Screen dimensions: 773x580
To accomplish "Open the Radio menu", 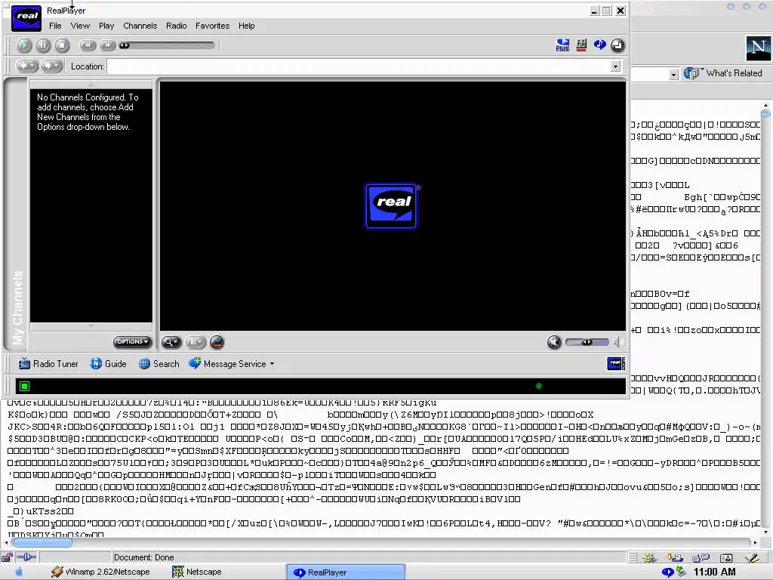I will tap(176, 26).
